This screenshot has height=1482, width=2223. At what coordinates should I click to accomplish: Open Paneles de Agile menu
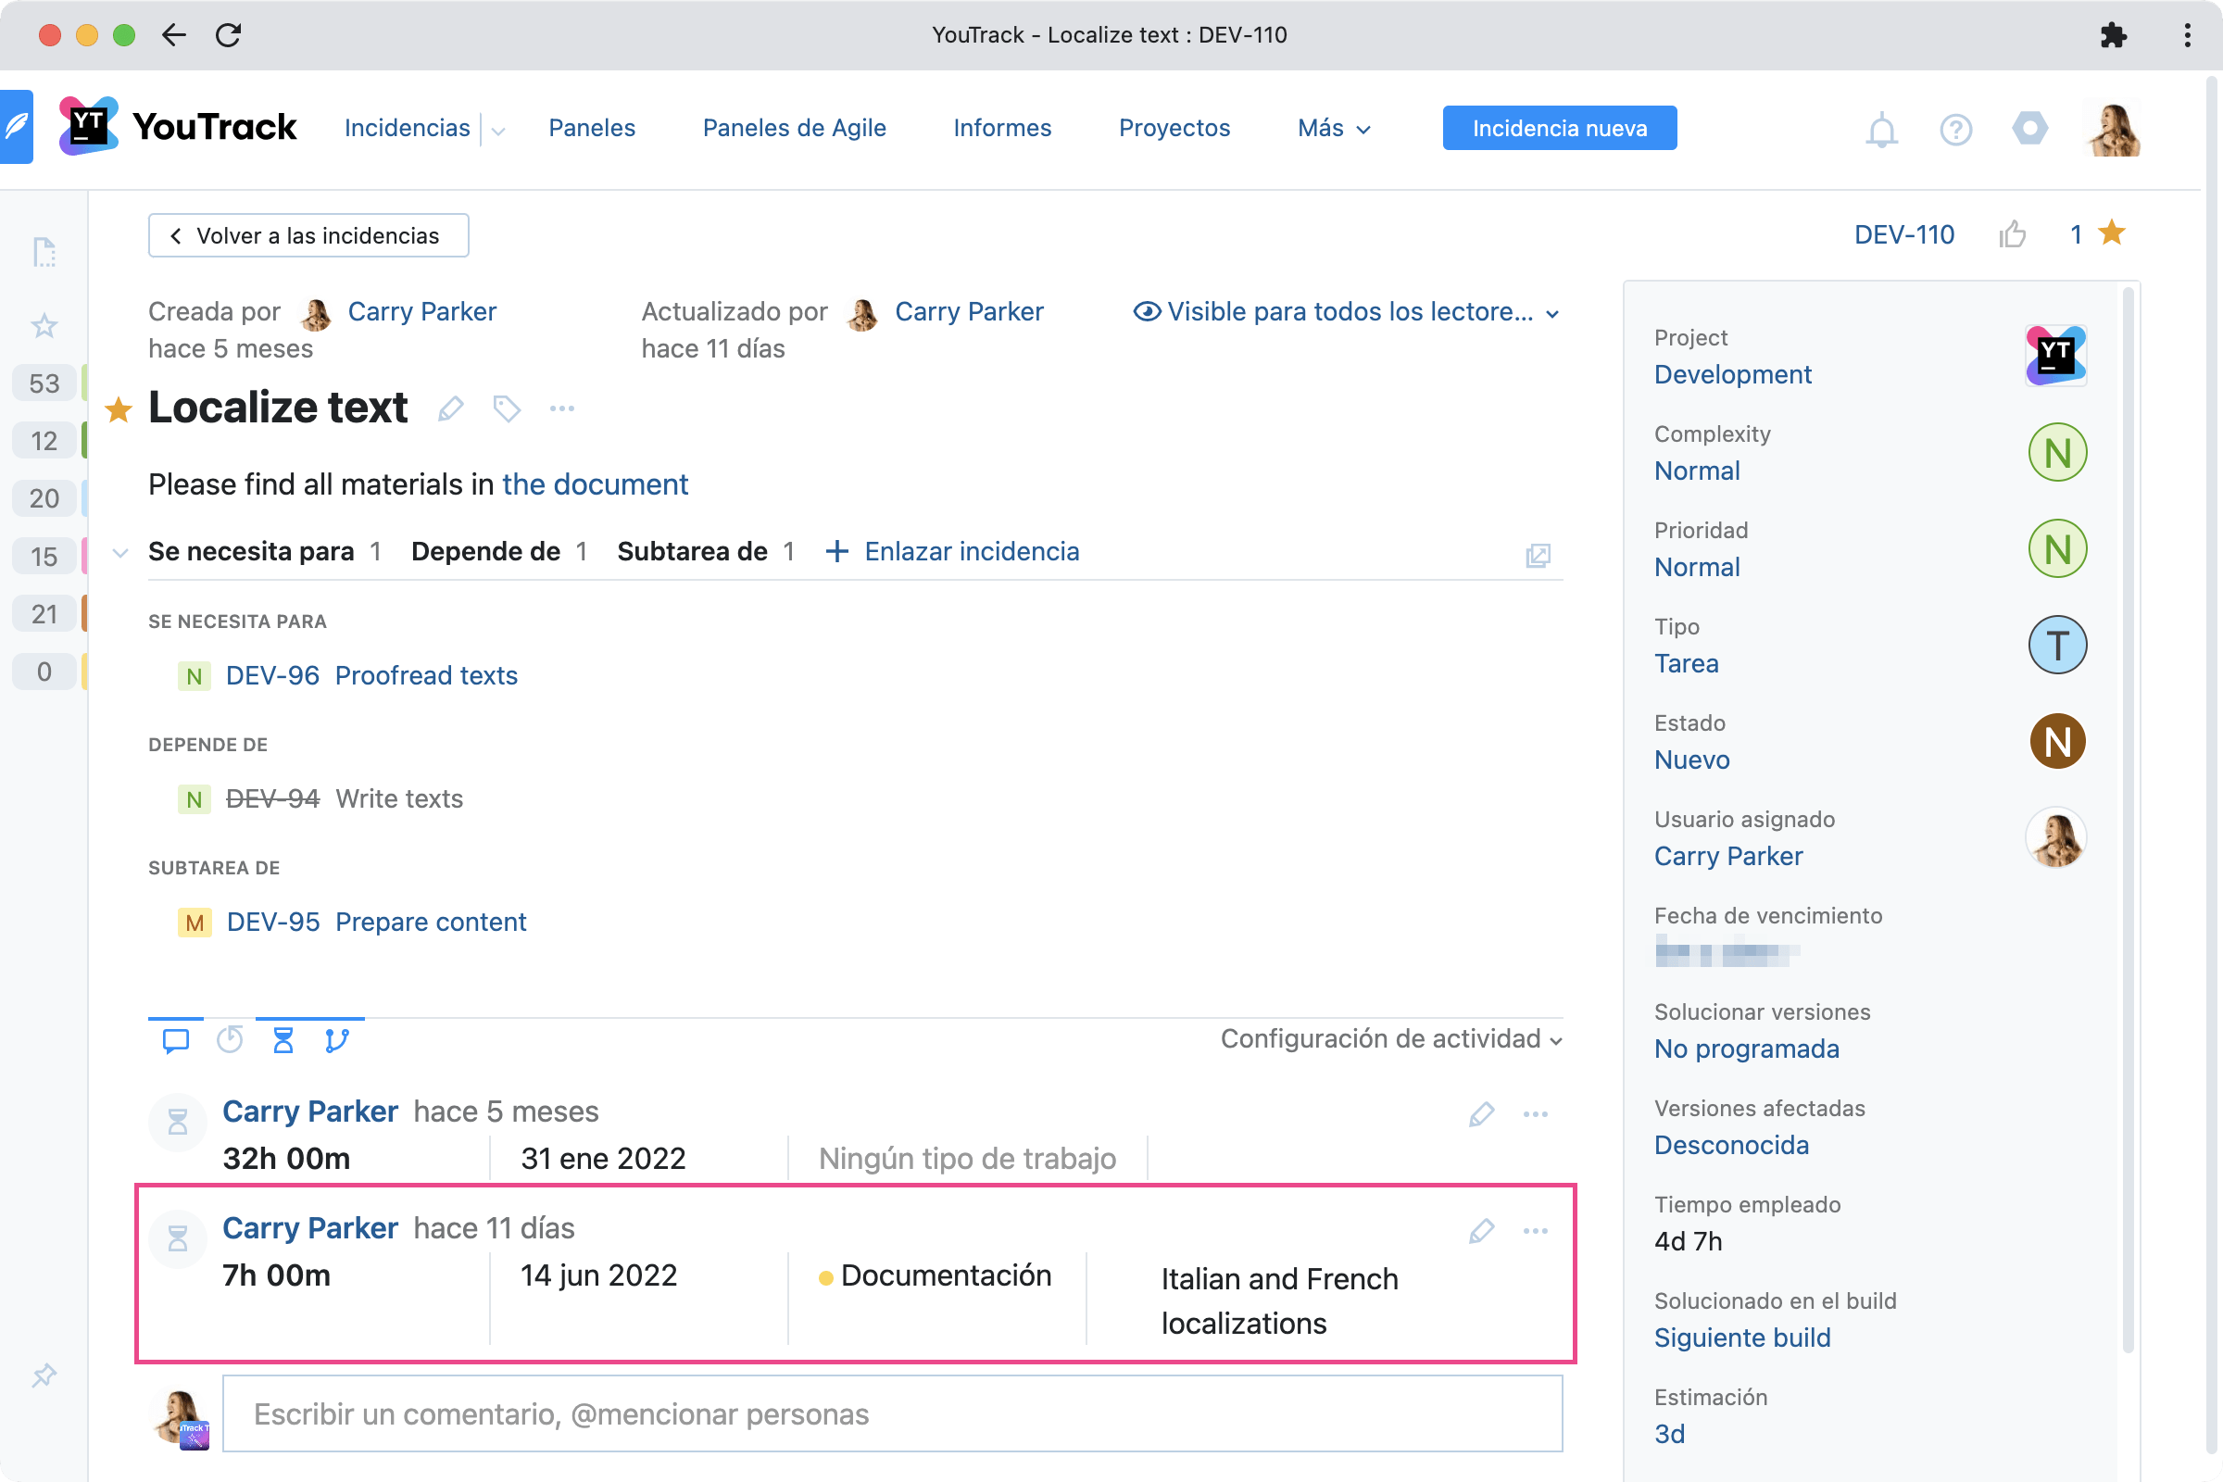click(x=794, y=129)
